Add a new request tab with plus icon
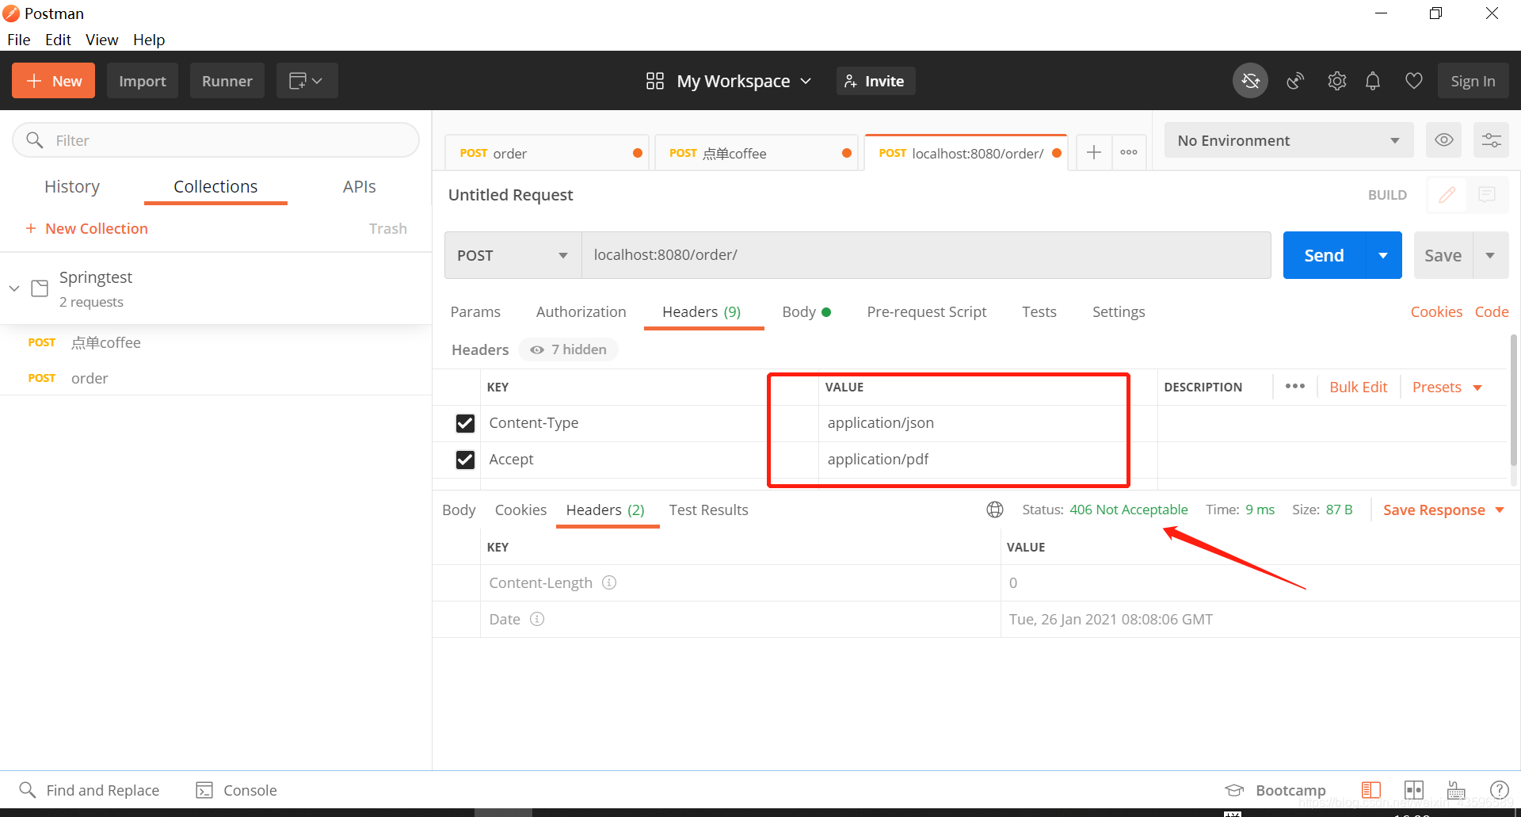This screenshot has height=817, width=1521. click(1093, 152)
